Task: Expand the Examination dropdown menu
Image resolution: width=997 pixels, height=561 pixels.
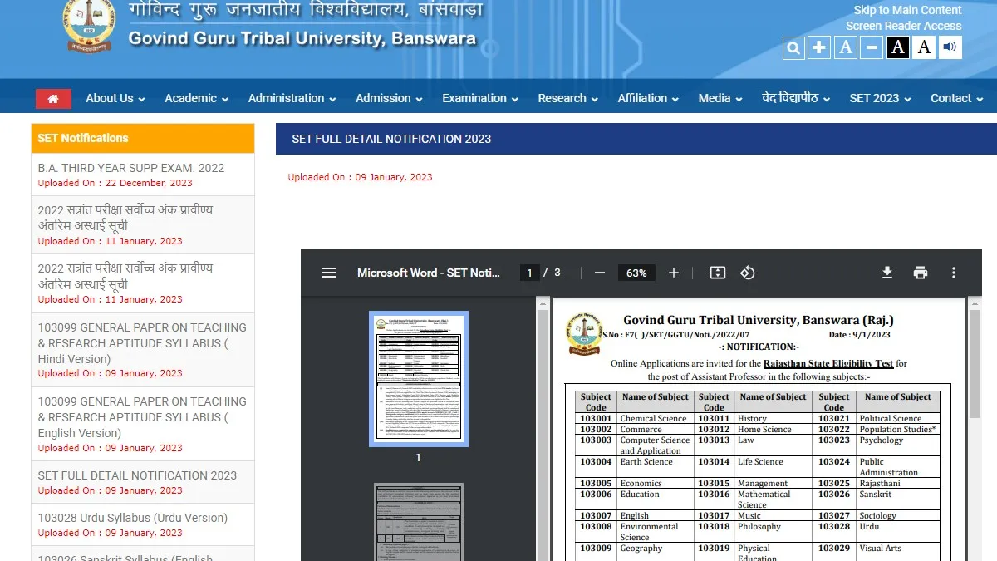Action: tap(479, 98)
